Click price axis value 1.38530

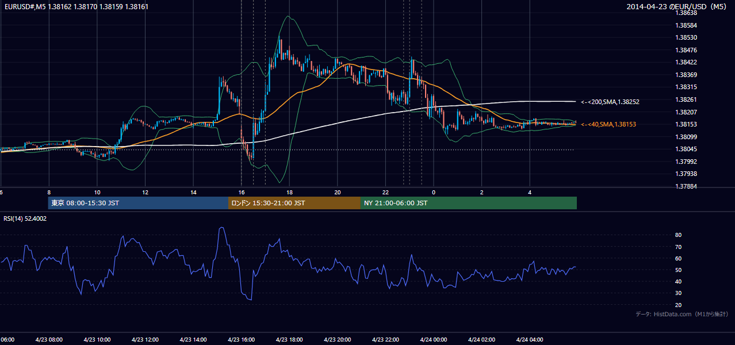pyautogui.click(x=685, y=37)
